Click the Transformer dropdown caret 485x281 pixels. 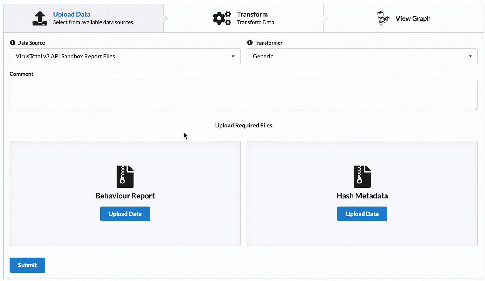click(x=470, y=56)
